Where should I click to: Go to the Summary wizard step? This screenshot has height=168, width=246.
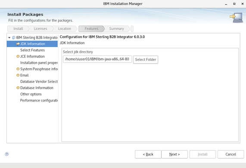pyautogui.click(x=116, y=29)
